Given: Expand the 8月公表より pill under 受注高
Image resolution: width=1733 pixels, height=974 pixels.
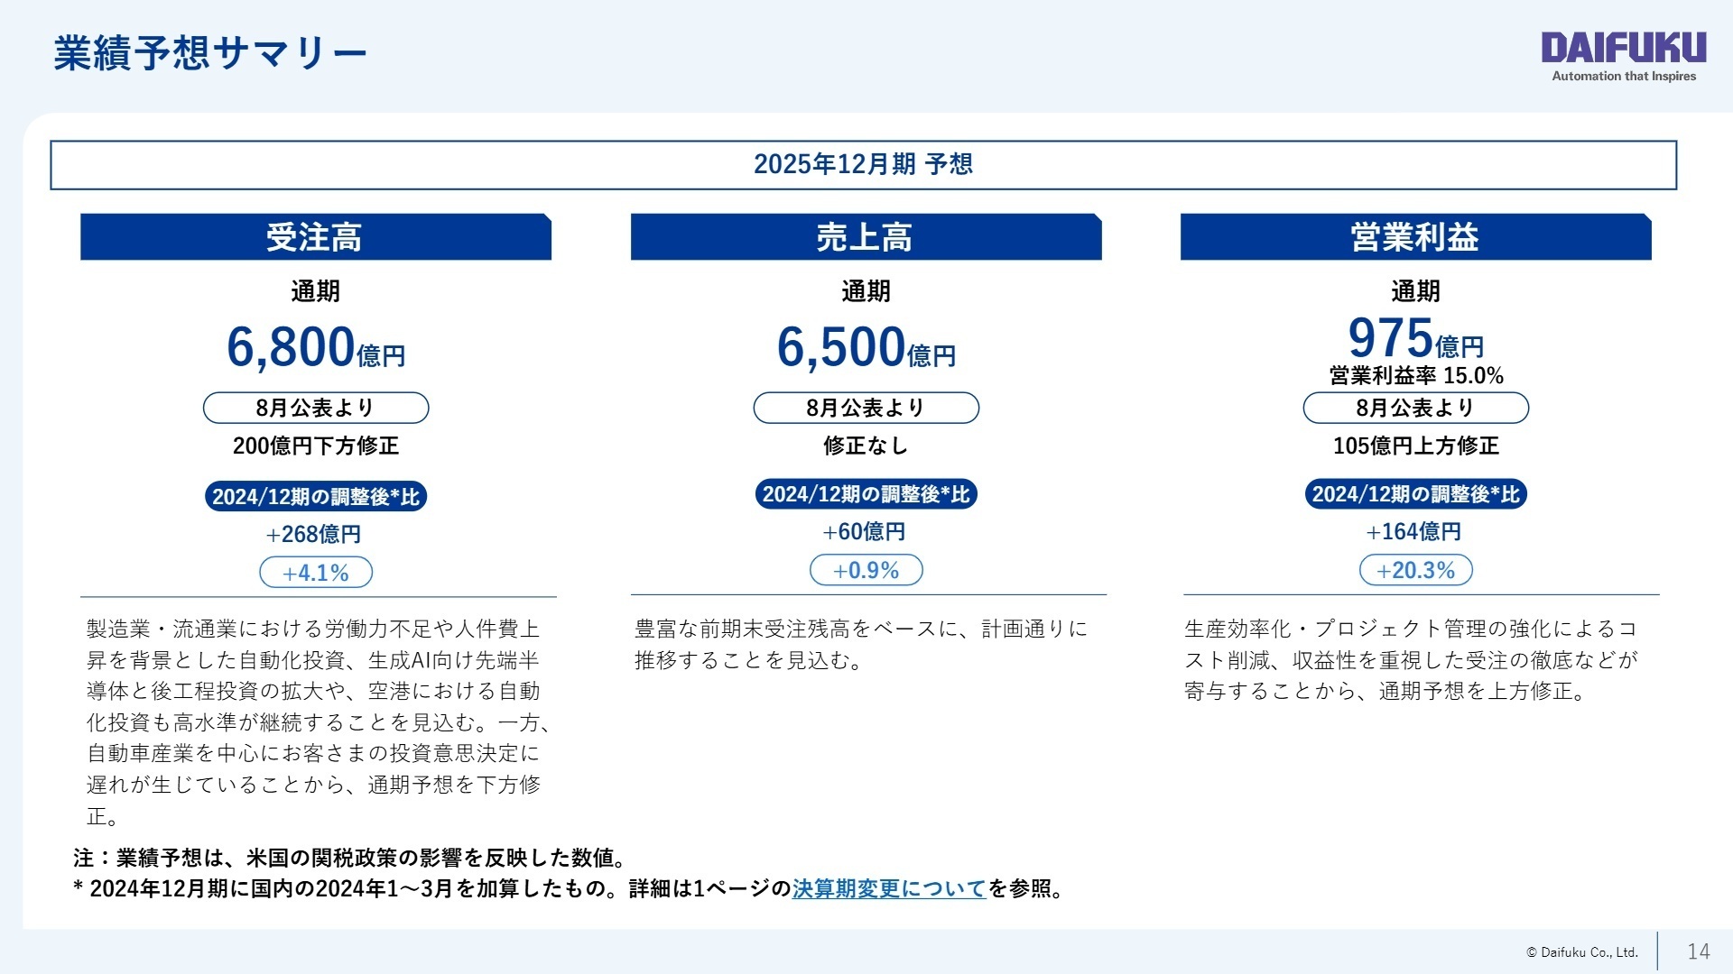Looking at the screenshot, I should point(315,408).
